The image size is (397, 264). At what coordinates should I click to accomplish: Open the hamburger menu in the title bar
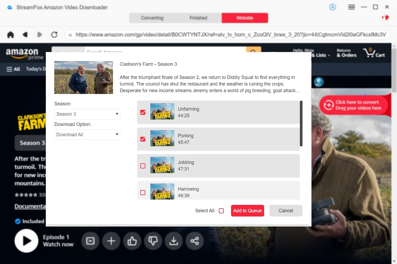pyautogui.click(x=351, y=7)
